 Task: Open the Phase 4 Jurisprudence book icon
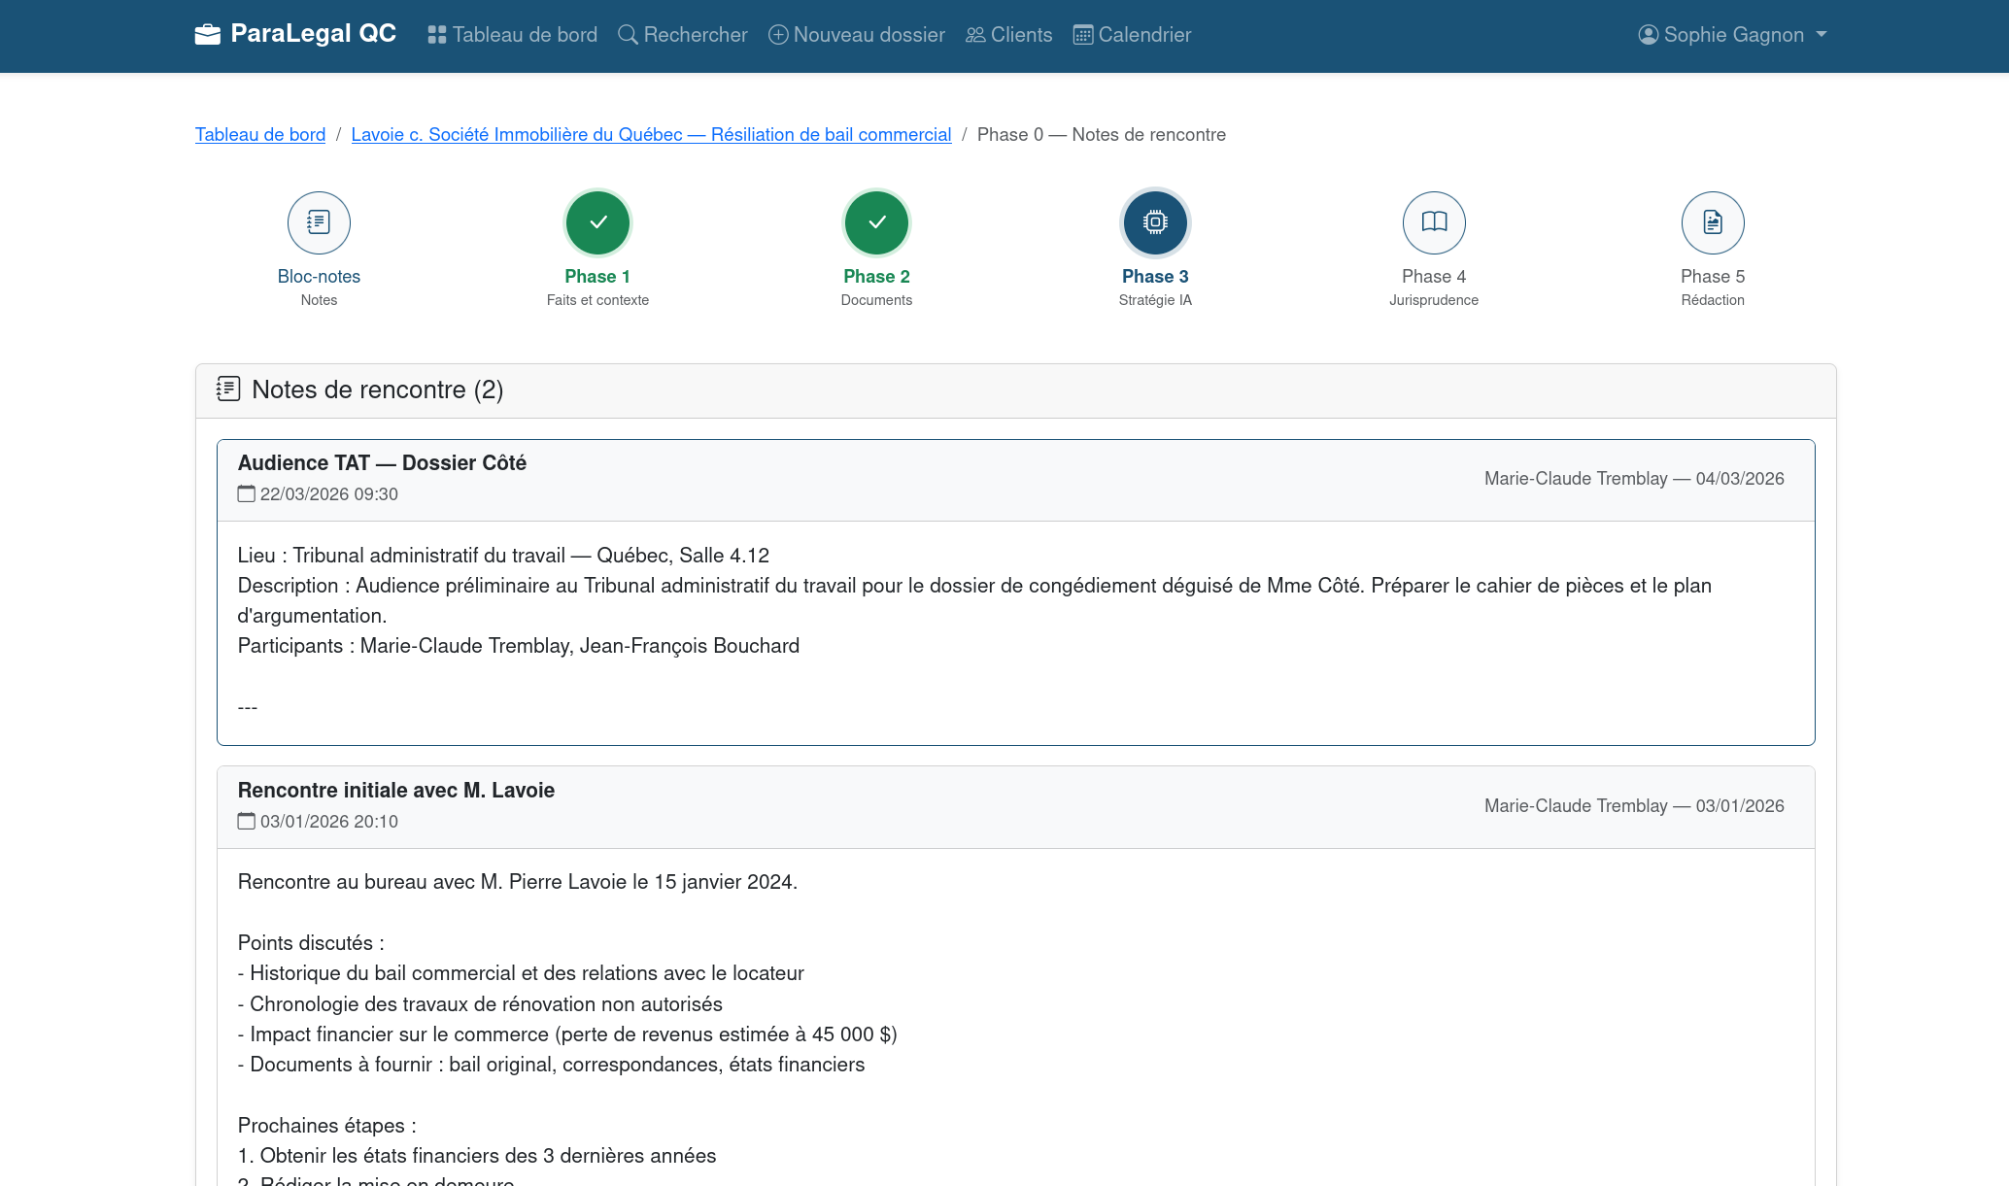coord(1434,222)
